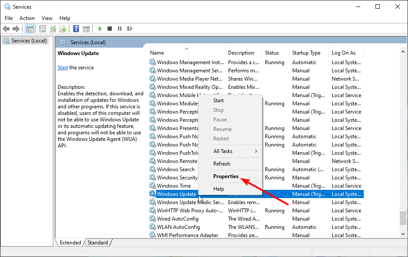The height and width of the screenshot is (257, 408).
Task: Click gear icon of WLAN AutoConfig row
Action: coord(152,227)
